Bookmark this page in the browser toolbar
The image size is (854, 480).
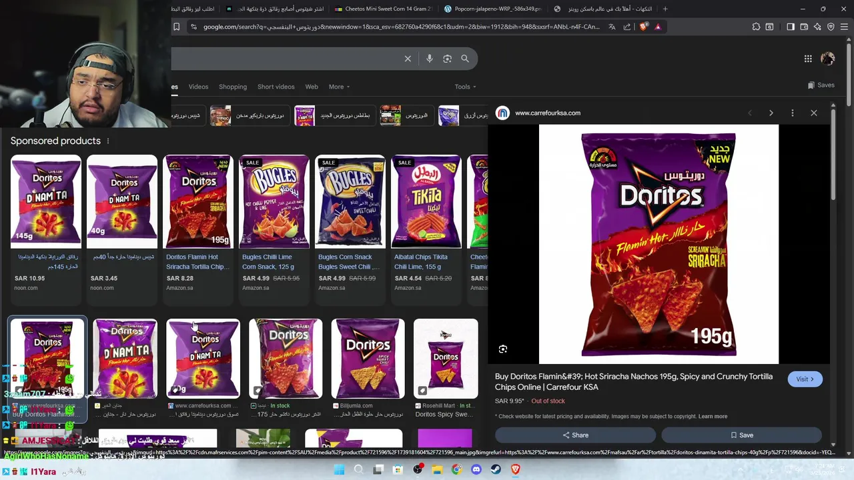(176, 27)
